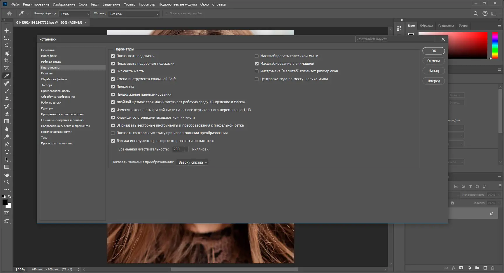Select the Move tool
The height and width of the screenshot is (273, 504).
click(6, 30)
